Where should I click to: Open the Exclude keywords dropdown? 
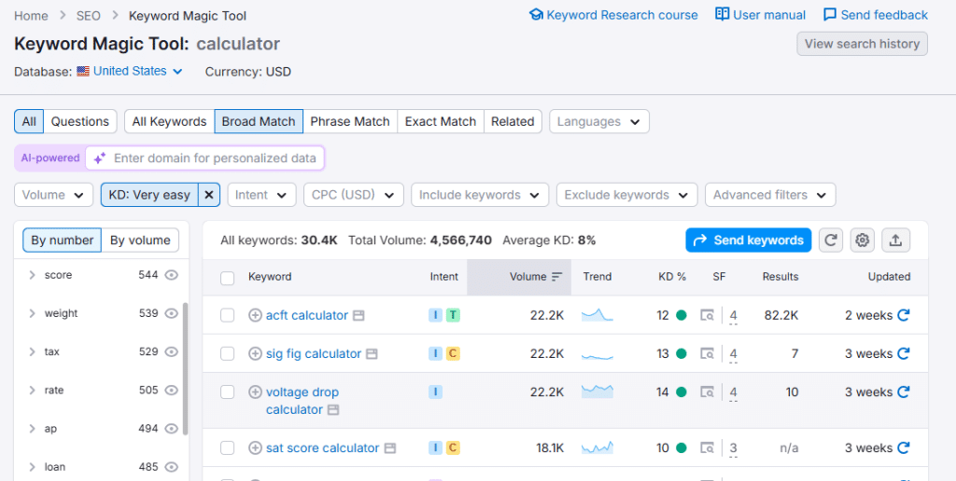tap(626, 195)
